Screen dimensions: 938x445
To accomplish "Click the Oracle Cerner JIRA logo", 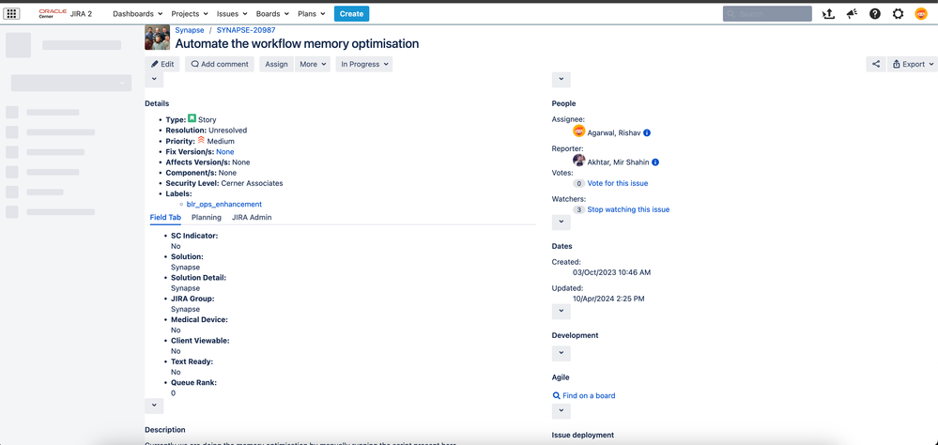I will pyautogui.click(x=66, y=13).
